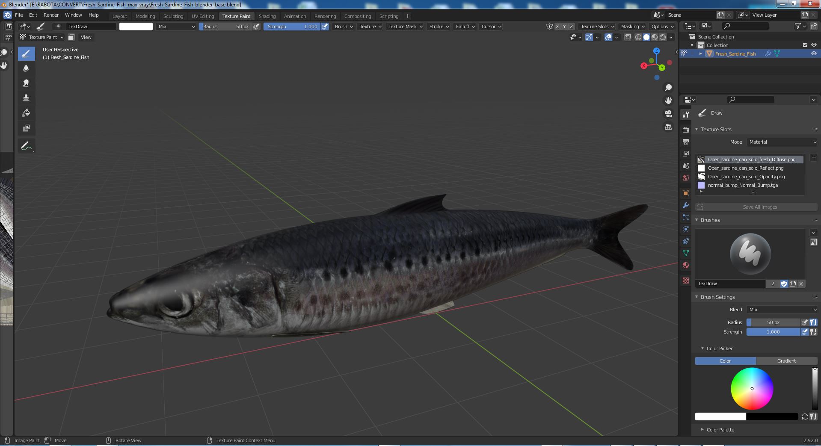The width and height of the screenshot is (821, 446).
Task: Toggle X symmetry axis
Action: [x=557, y=27]
